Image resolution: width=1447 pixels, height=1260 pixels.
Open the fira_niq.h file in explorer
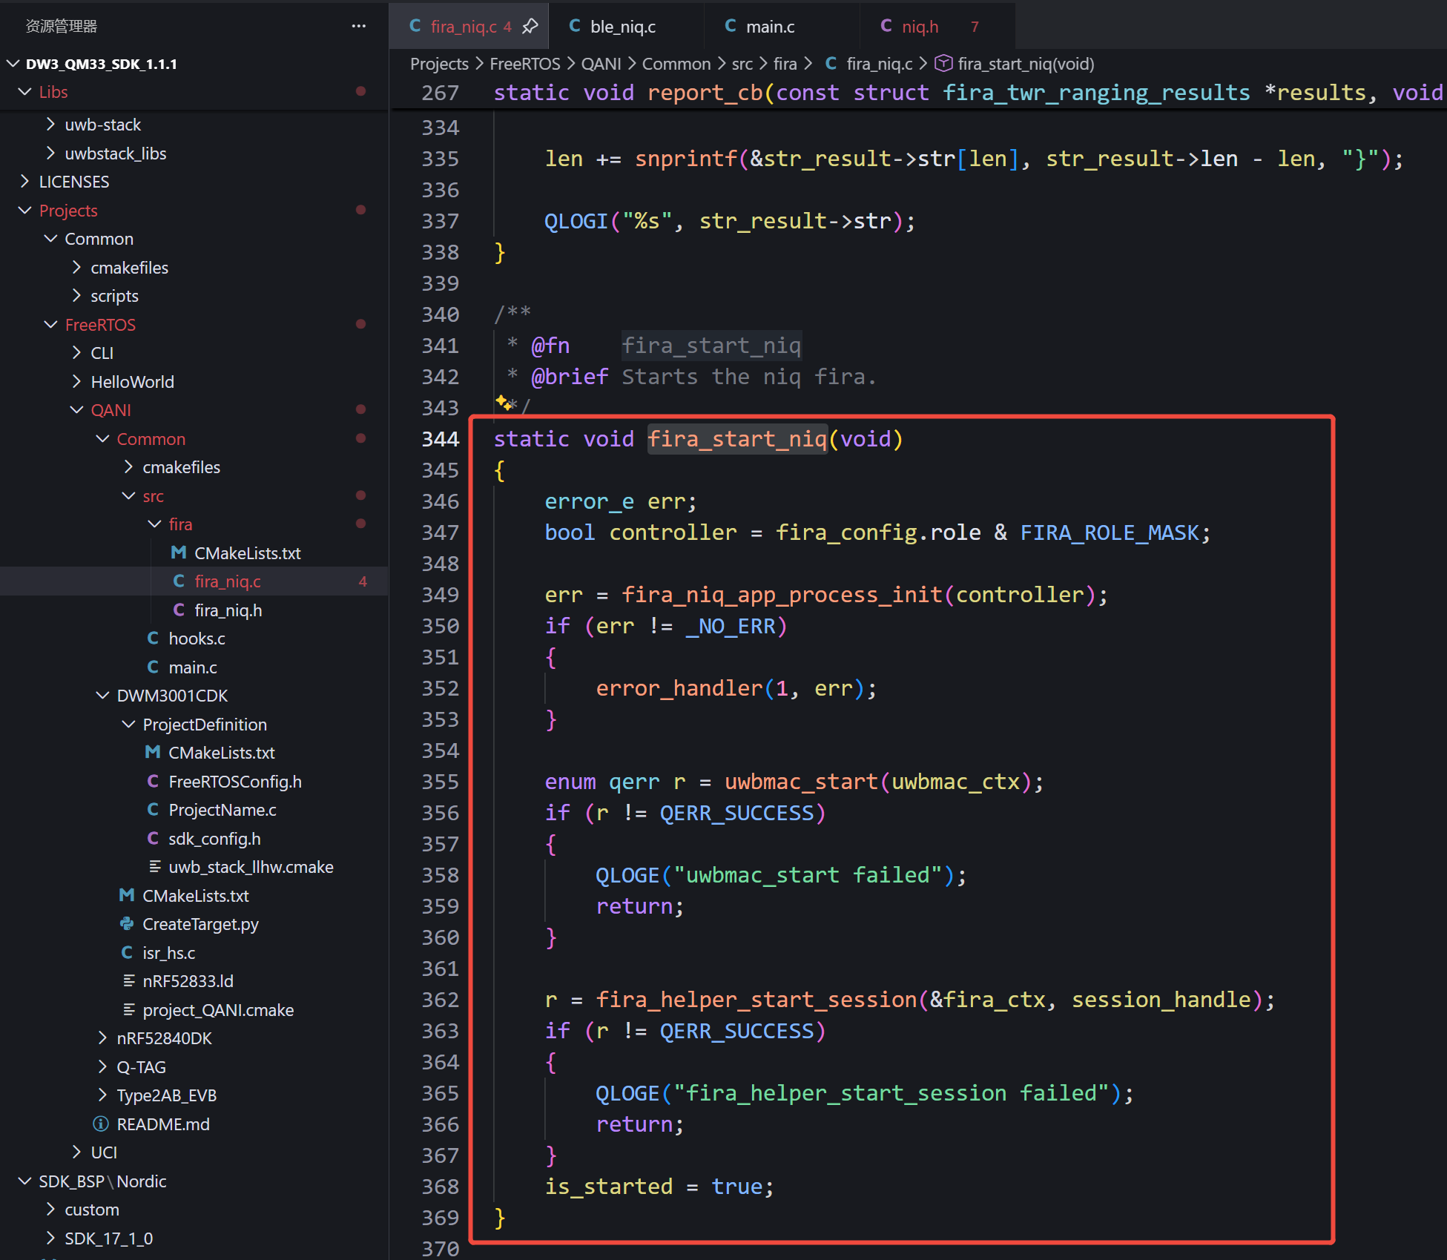tap(228, 610)
